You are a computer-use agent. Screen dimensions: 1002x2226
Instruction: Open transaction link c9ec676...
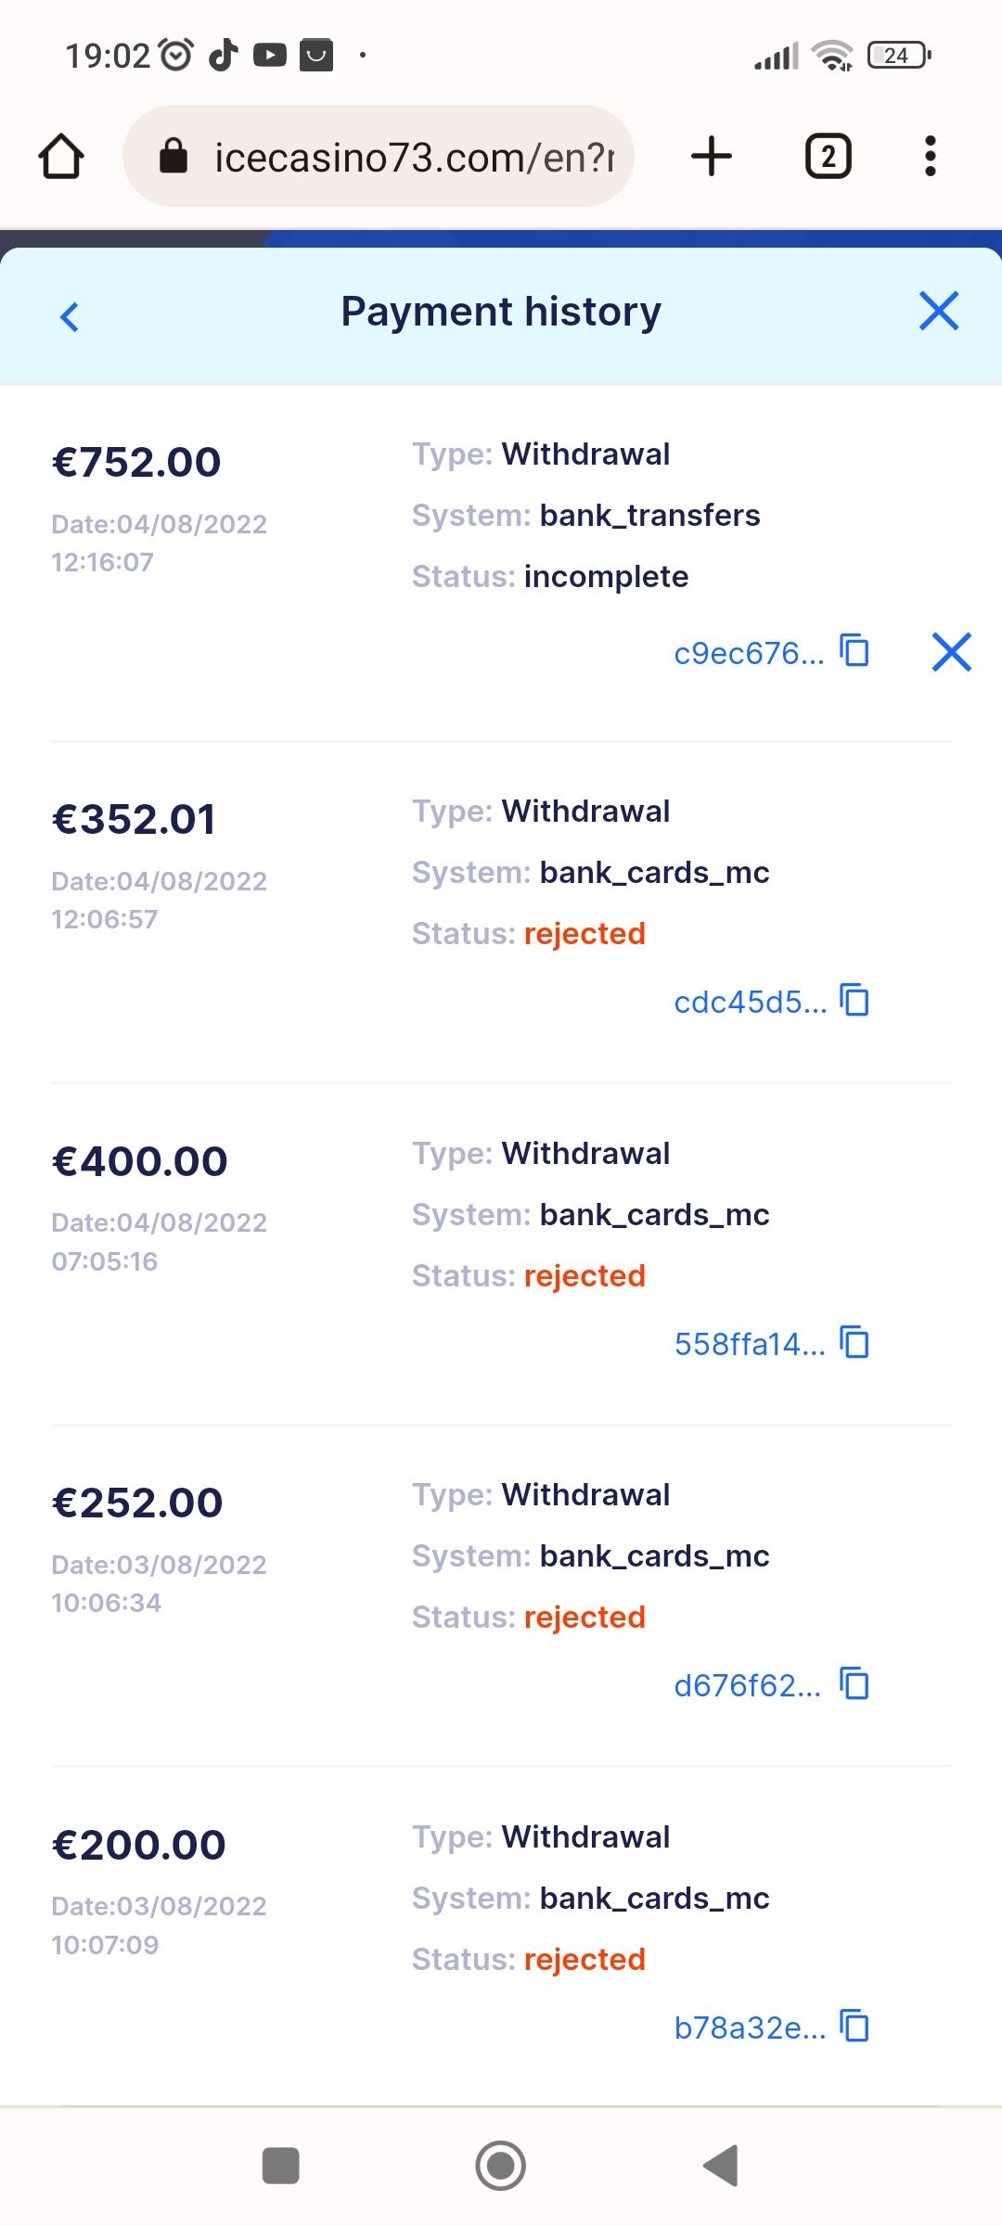748,654
